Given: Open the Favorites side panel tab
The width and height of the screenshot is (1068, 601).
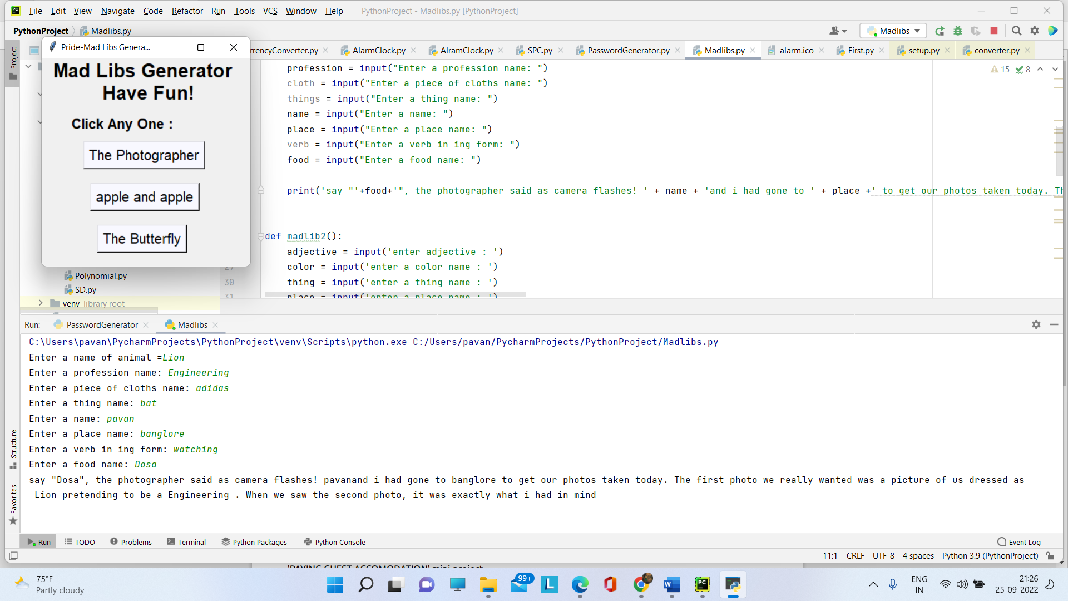Looking at the screenshot, I should click(x=13, y=505).
